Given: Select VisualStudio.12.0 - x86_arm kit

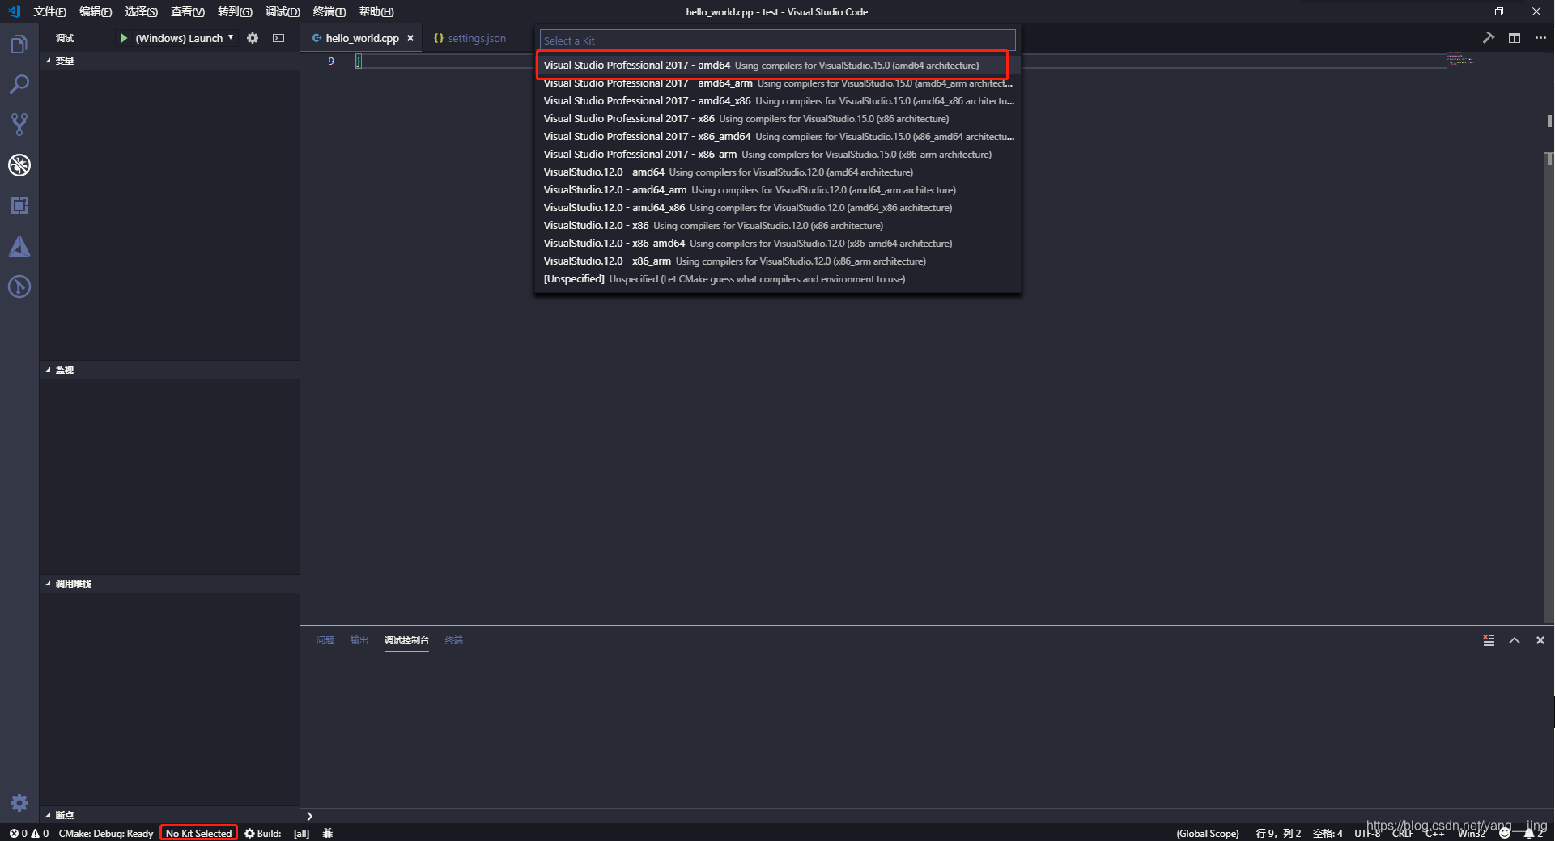Looking at the screenshot, I should click(777, 261).
